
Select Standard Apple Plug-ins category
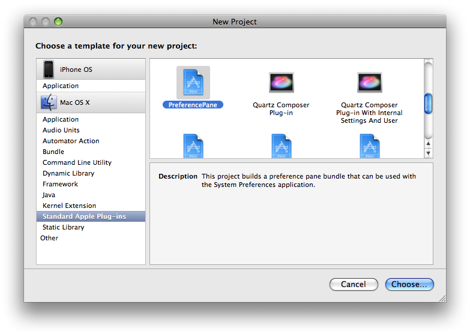pos(91,216)
